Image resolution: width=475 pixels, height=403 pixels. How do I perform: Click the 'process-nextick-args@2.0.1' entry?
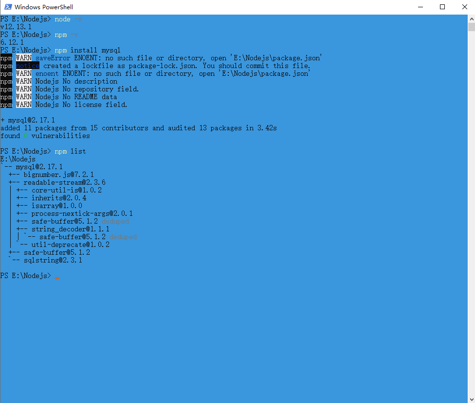tap(82, 213)
